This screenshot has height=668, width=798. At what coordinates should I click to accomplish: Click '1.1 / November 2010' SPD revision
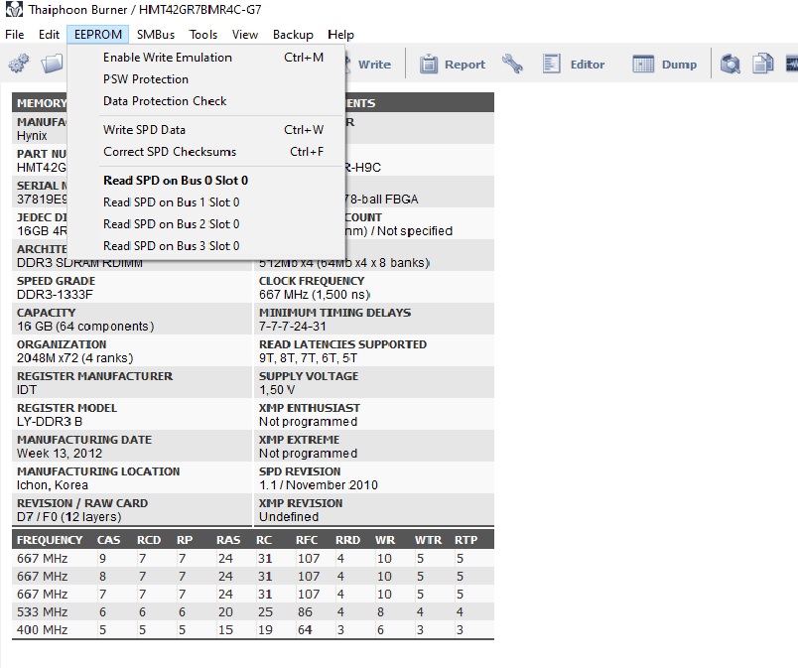coord(318,485)
